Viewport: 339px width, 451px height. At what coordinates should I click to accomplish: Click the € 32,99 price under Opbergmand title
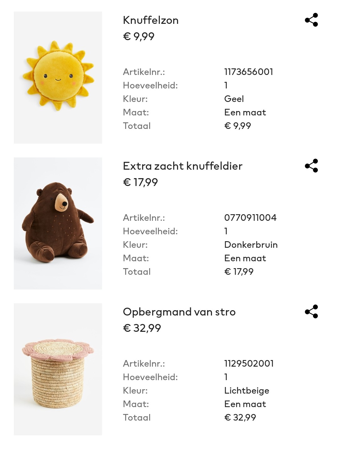coord(142,328)
